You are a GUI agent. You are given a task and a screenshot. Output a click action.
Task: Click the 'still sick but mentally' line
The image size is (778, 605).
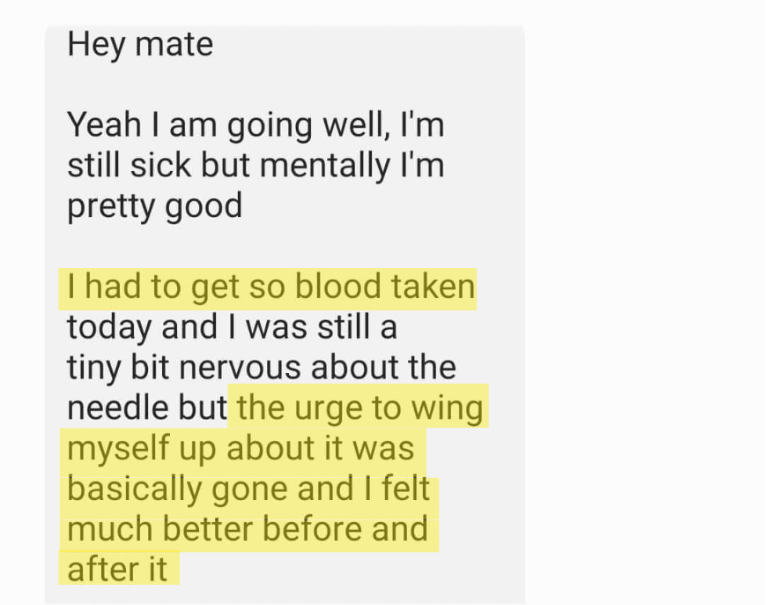pyautogui.click(x=229, y=165)
